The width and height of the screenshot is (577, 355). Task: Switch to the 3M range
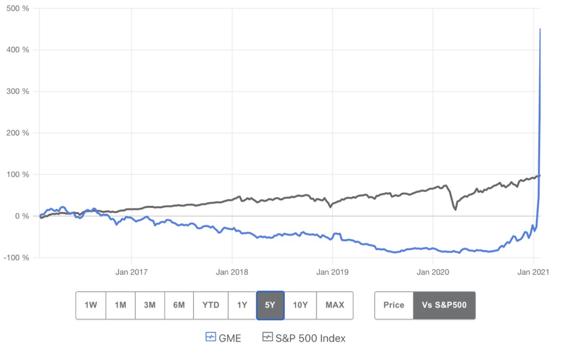(150, 305)
